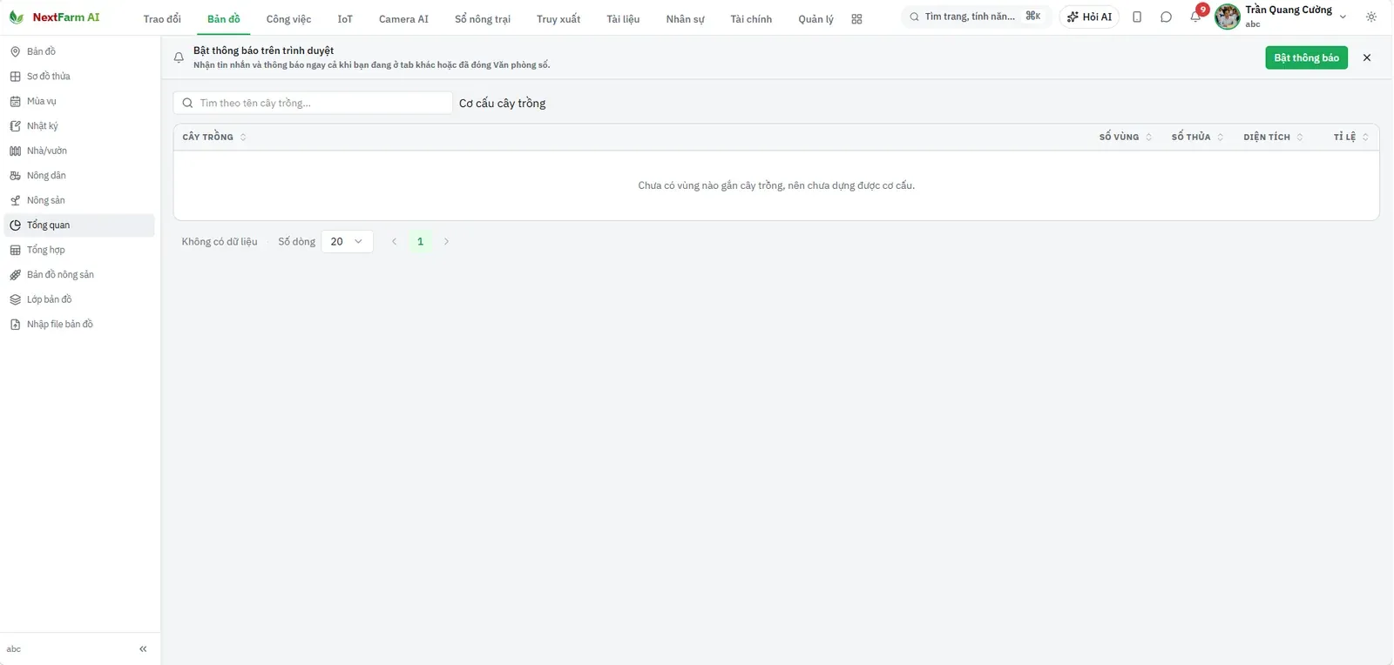Open Nhập file bản đồ in sidebar
This screenshot has height=665, width=1394.
(x=79, y=325)
